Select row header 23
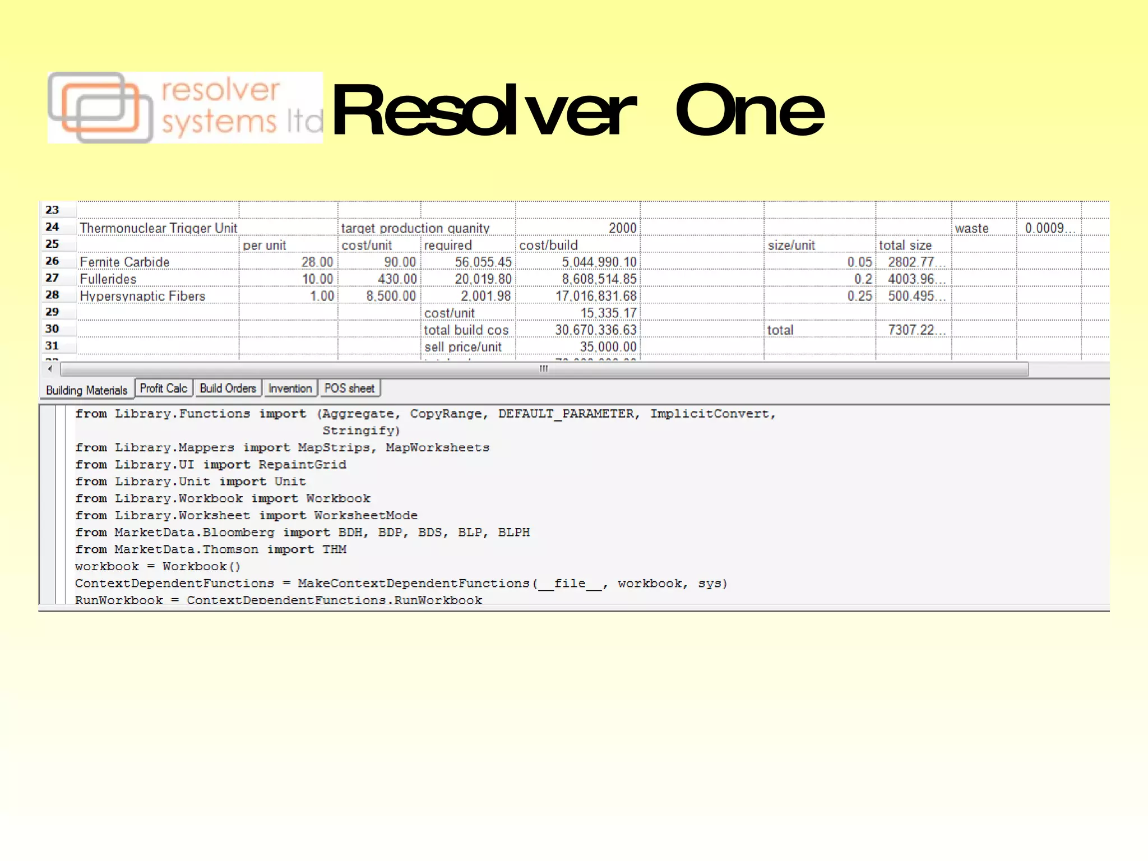The width and height of the screenshot is (1148, 861). [x=58, y=210]
